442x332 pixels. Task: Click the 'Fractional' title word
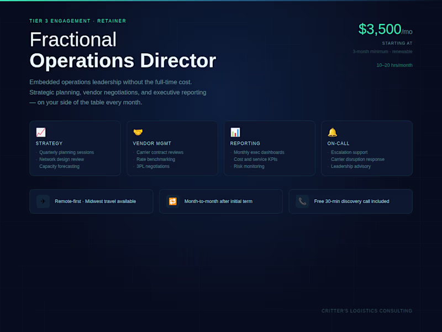(x=73, y=39)
